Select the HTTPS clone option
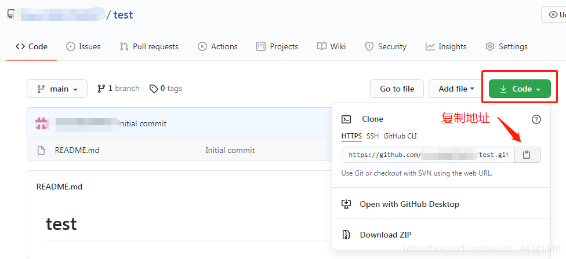566x259 pixels. [x=351, y=136]
